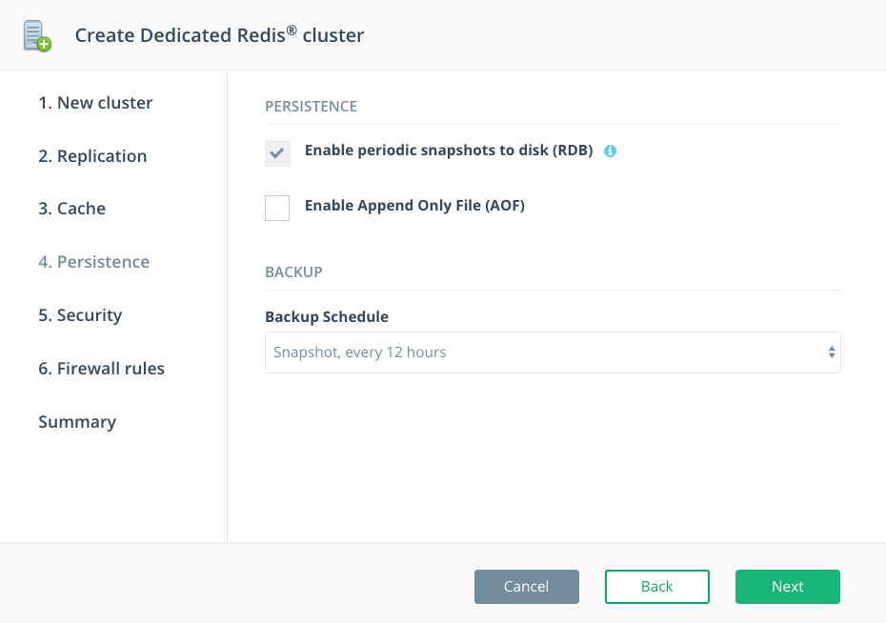Click the 'Create Dedicated Redis cluster' title
The width and height of the screenshot is (886, 623).
click(x=219, y=36)
